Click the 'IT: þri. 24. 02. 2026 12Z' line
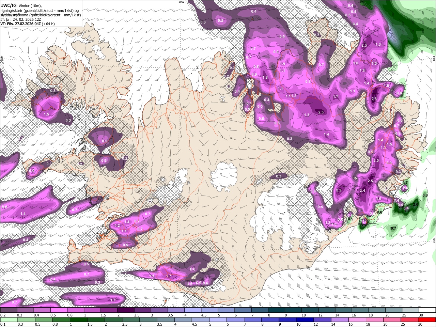Screen dimensions: 436x327 [21, 19]
